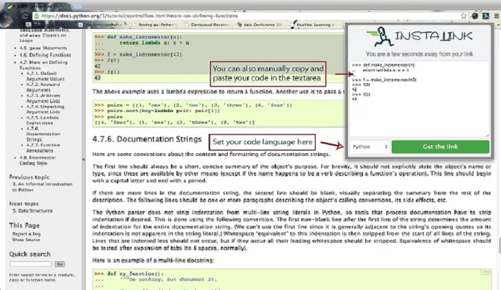Click the text 'You are a few seconds away from your link'
Screen dimensions: 501x290
coord(419,54)
